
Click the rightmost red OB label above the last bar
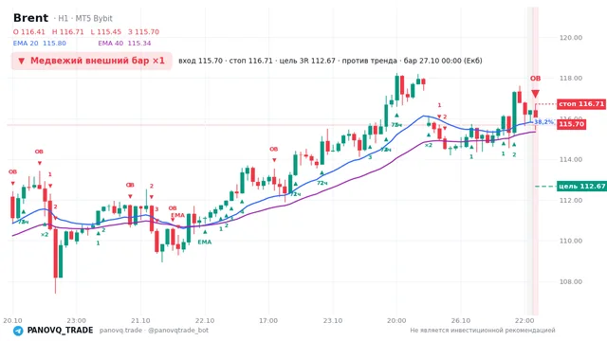[535, 79]
